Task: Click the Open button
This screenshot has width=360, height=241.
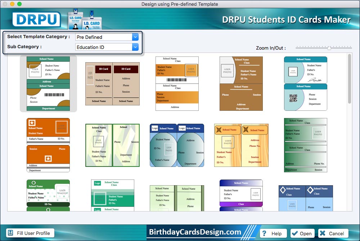Action: click(302, 233)
